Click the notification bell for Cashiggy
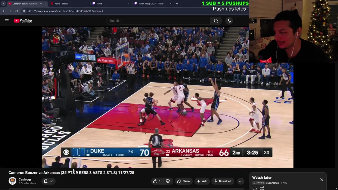The image size is (338, 190). pyautogui.click(x=45, y=181)
